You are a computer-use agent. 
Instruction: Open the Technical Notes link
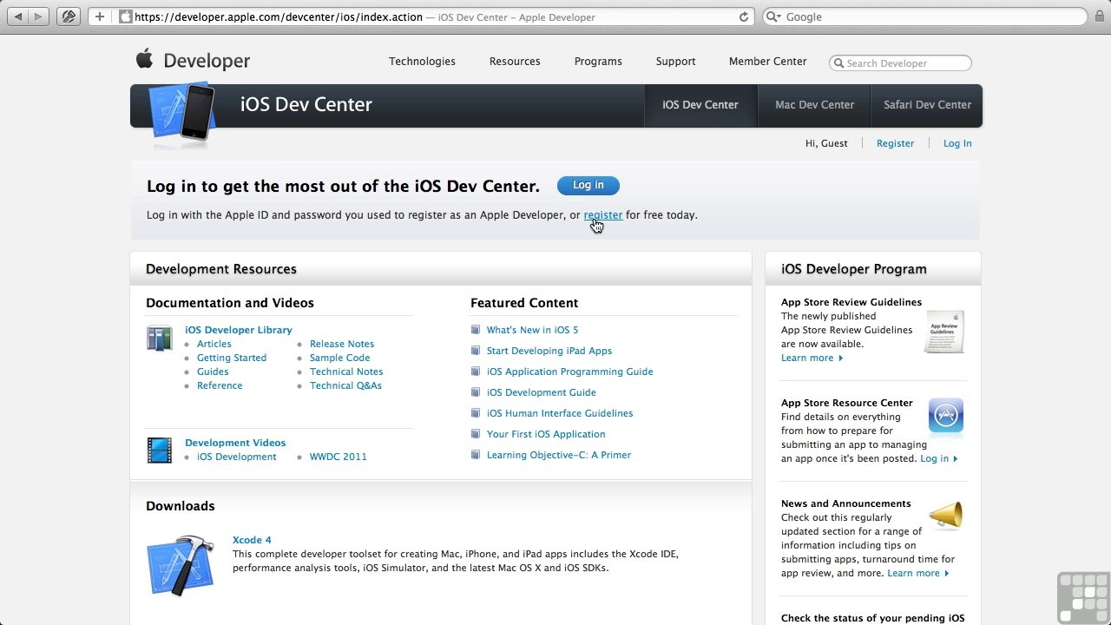(x=346, y=372)
